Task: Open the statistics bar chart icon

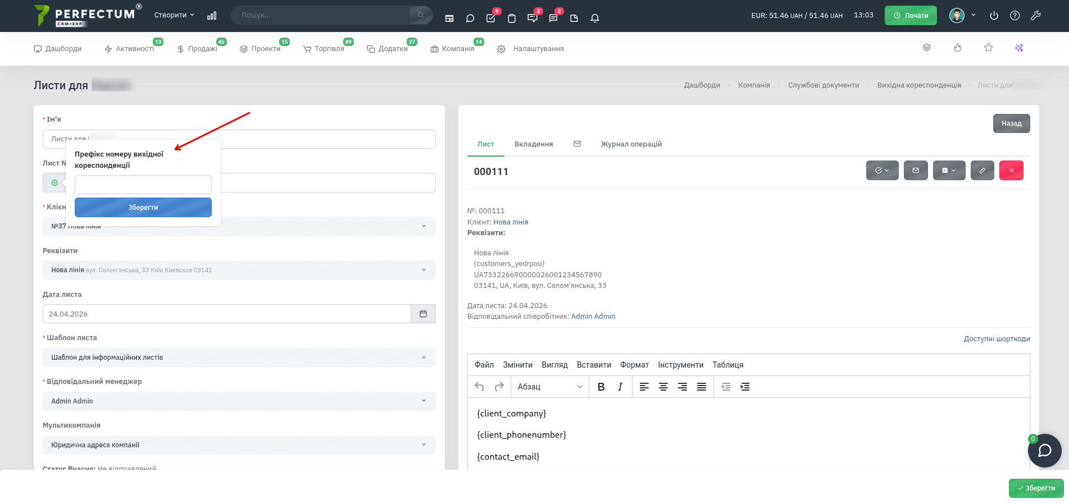Action: click(212, 16)
